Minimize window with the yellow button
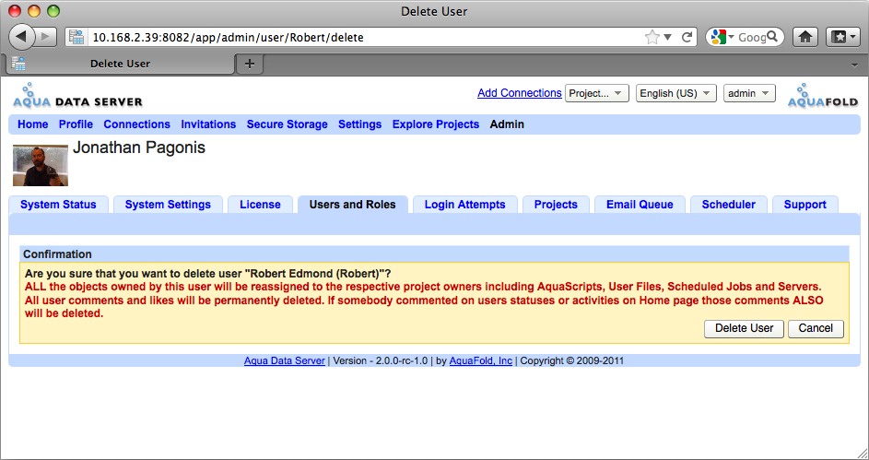This screenshot has height=460, width=869. coord(34,10)
